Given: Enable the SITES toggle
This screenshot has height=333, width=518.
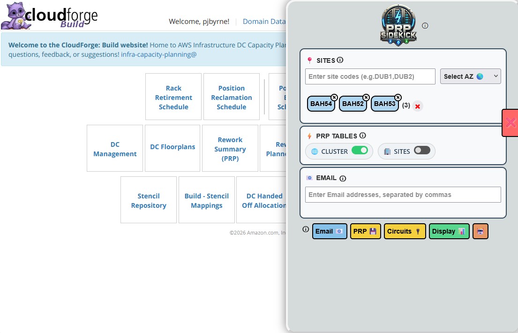Looking at the screenshot, I should [421, 151].
